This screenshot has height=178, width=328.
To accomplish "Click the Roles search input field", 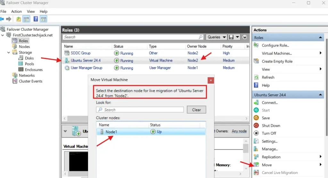I will coord(133,37).
